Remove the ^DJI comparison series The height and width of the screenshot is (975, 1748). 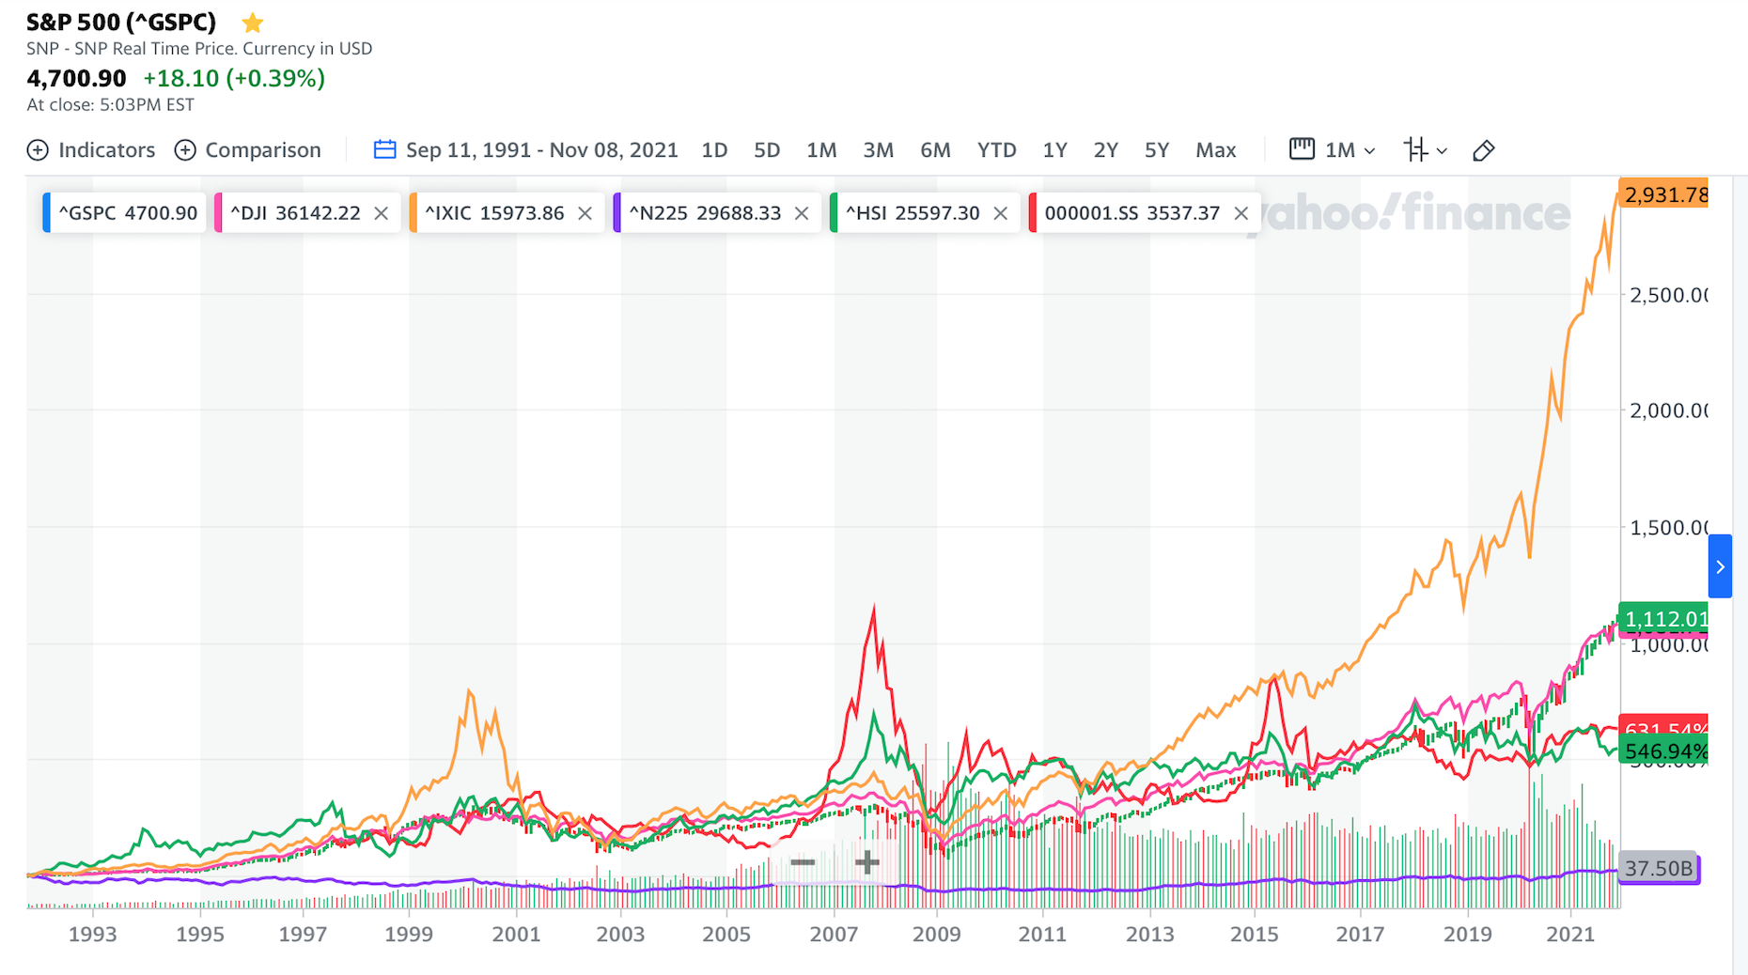coord(382,213)
